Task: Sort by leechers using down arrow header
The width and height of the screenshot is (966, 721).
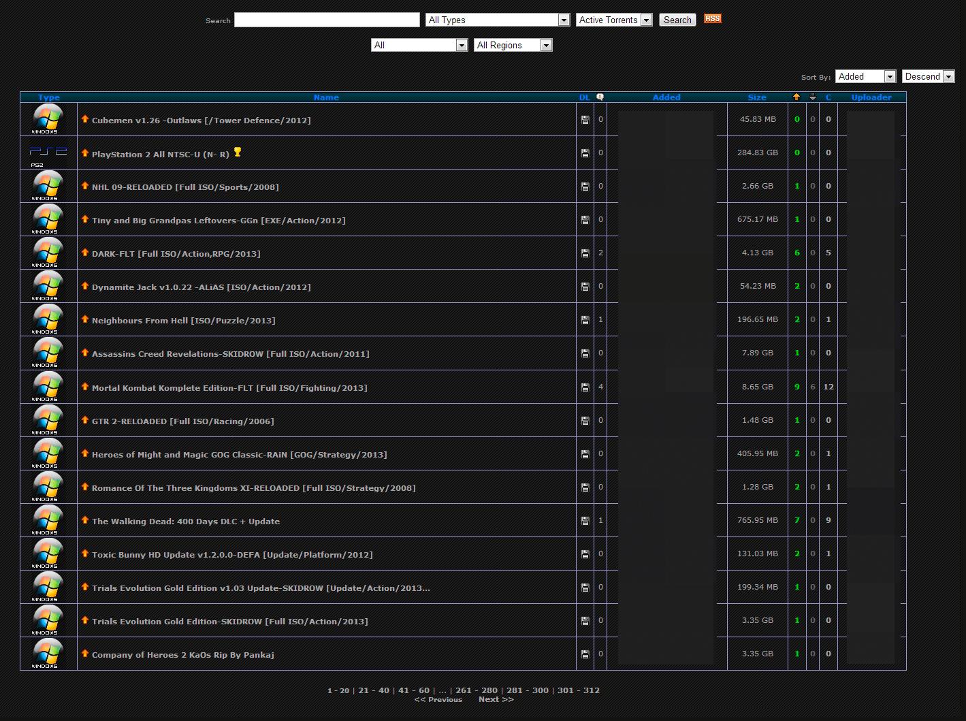Action: coord(812,97)
